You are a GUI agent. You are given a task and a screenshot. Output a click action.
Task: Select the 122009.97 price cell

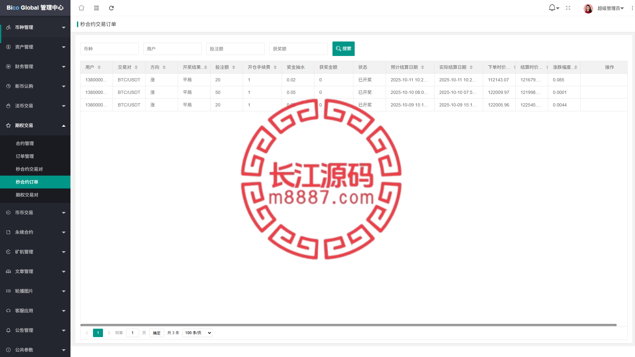499,92
